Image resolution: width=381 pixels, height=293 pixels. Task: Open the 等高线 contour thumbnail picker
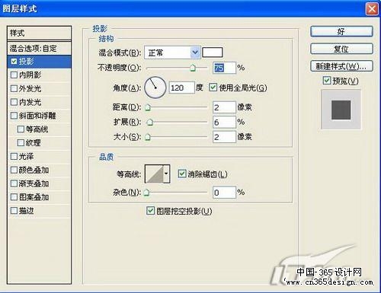[154, 174]
